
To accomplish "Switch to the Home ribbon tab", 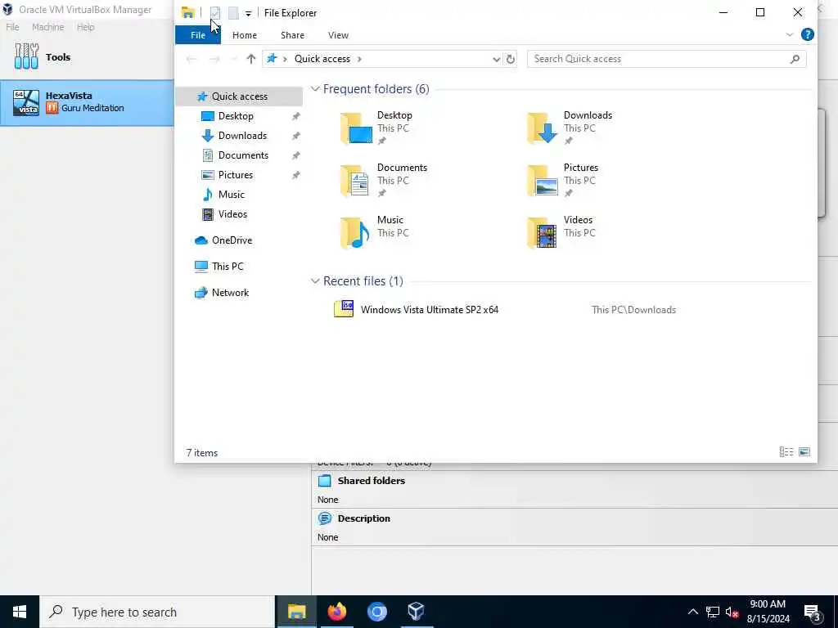I will (244, 35).
